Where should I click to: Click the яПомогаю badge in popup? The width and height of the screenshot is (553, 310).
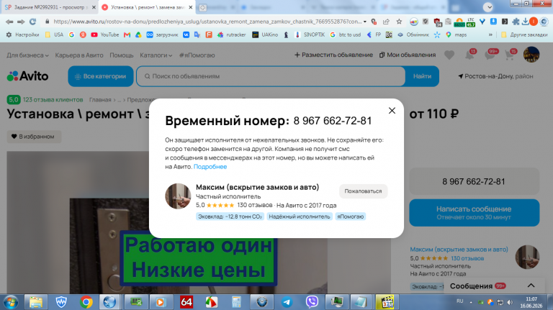(350, 216)
